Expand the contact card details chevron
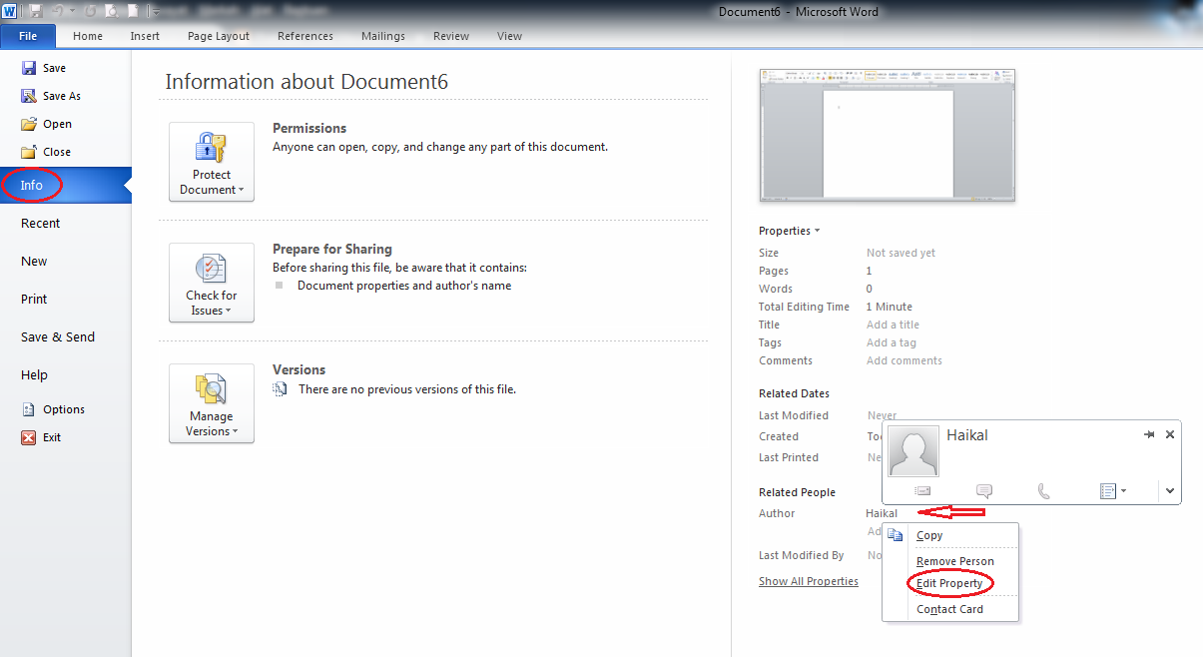 1170,491
